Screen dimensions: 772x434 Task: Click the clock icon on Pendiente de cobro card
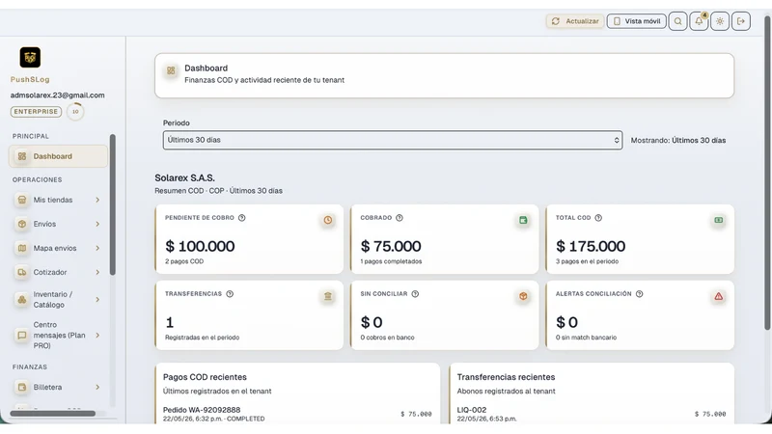point(328,220)
